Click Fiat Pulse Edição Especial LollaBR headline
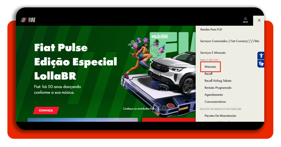Image resolution: width=281 pixels, height=147 pixels. [x=75, y=62]
